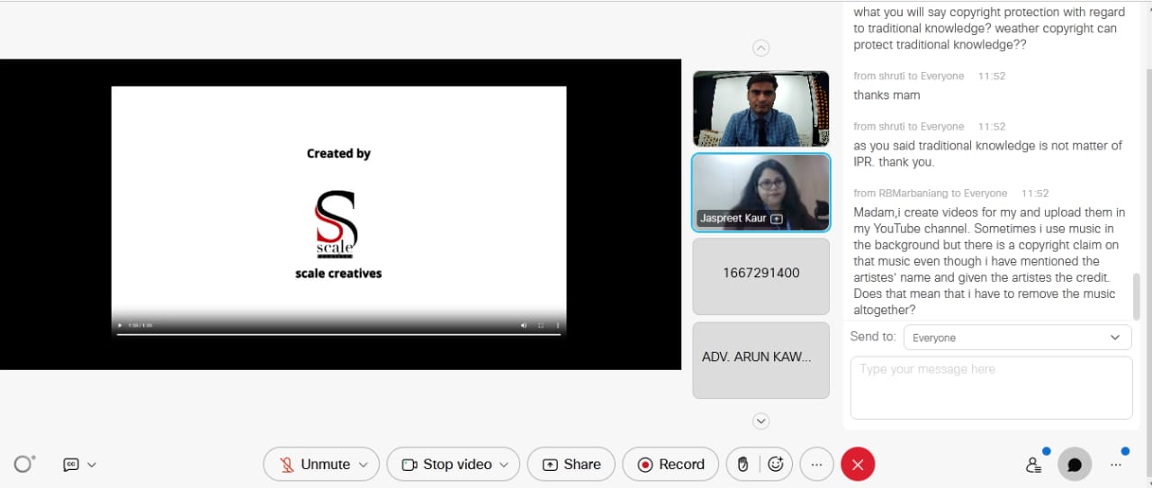1152x488 pixels.
Task: Open the emoji reactions icon
Action: click(775, 465)
